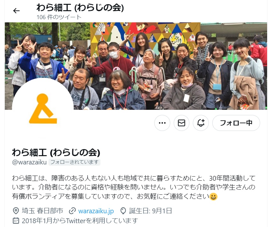Open the orange profile avatar image
The height and width of the screenshot is (227, 270).
[x=43, y=109]
